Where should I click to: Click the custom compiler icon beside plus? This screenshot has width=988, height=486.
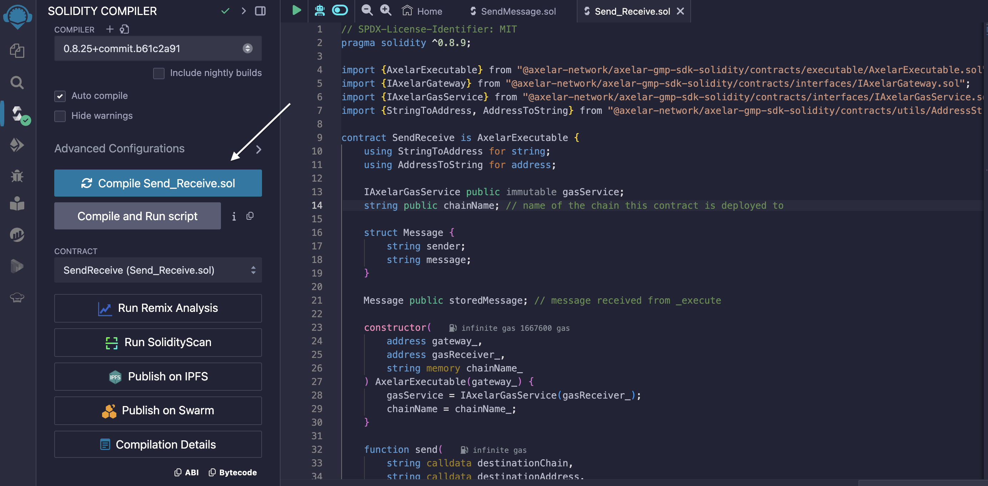pos(124,29)
